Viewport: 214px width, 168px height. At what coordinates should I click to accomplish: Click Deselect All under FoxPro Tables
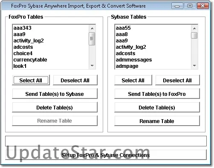[x=75, y=80]
